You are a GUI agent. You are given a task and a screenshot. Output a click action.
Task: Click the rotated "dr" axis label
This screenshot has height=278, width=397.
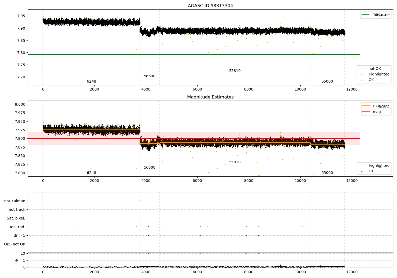coord(17,260)
